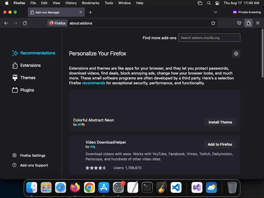
Task: Open the View menu
Action: 56,3
